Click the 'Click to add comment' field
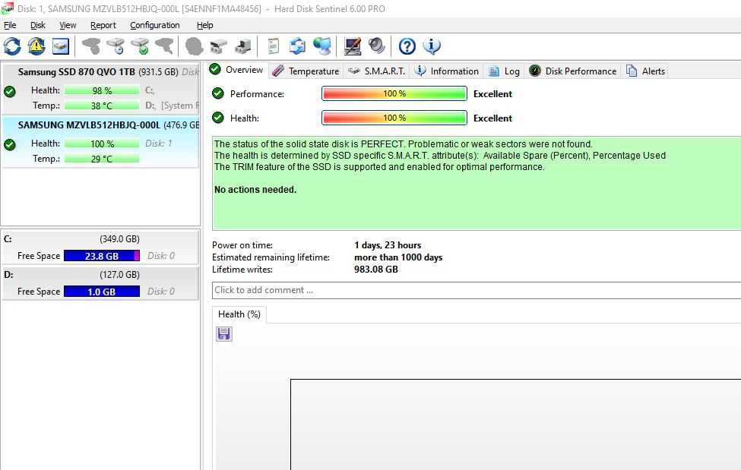This screenshot has height=470, width=741. click(477, 290)
